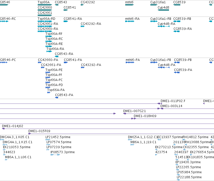Viewport: 214px width, 181px height.
Task: Click EST DMG4A.1_1.K15.C1
Action: click(x=5, y=145)
